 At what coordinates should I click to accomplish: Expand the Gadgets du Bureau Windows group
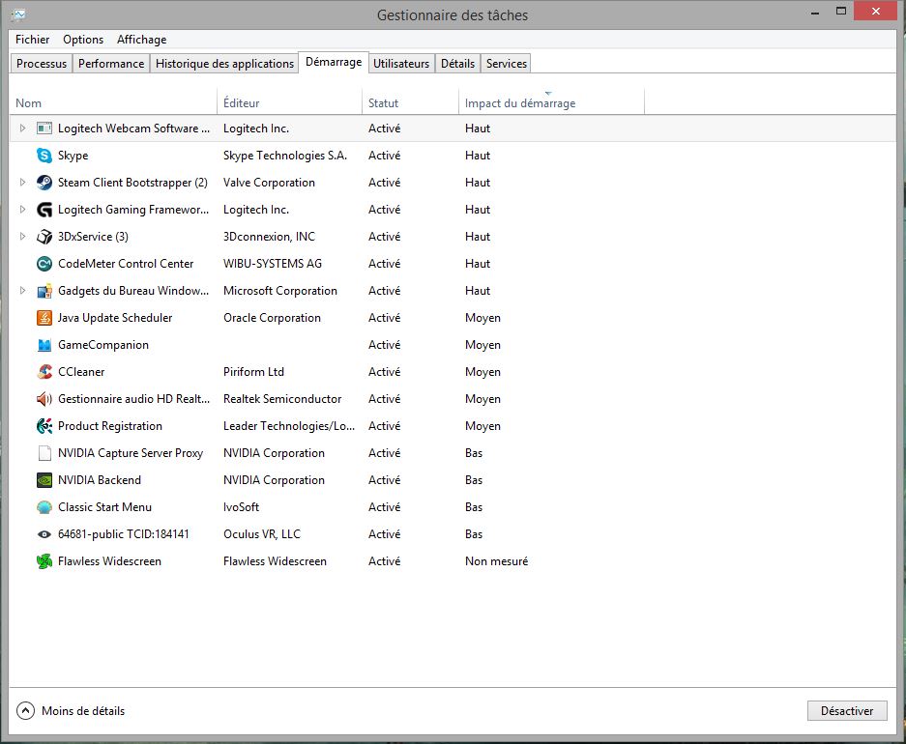pos(22,291)
